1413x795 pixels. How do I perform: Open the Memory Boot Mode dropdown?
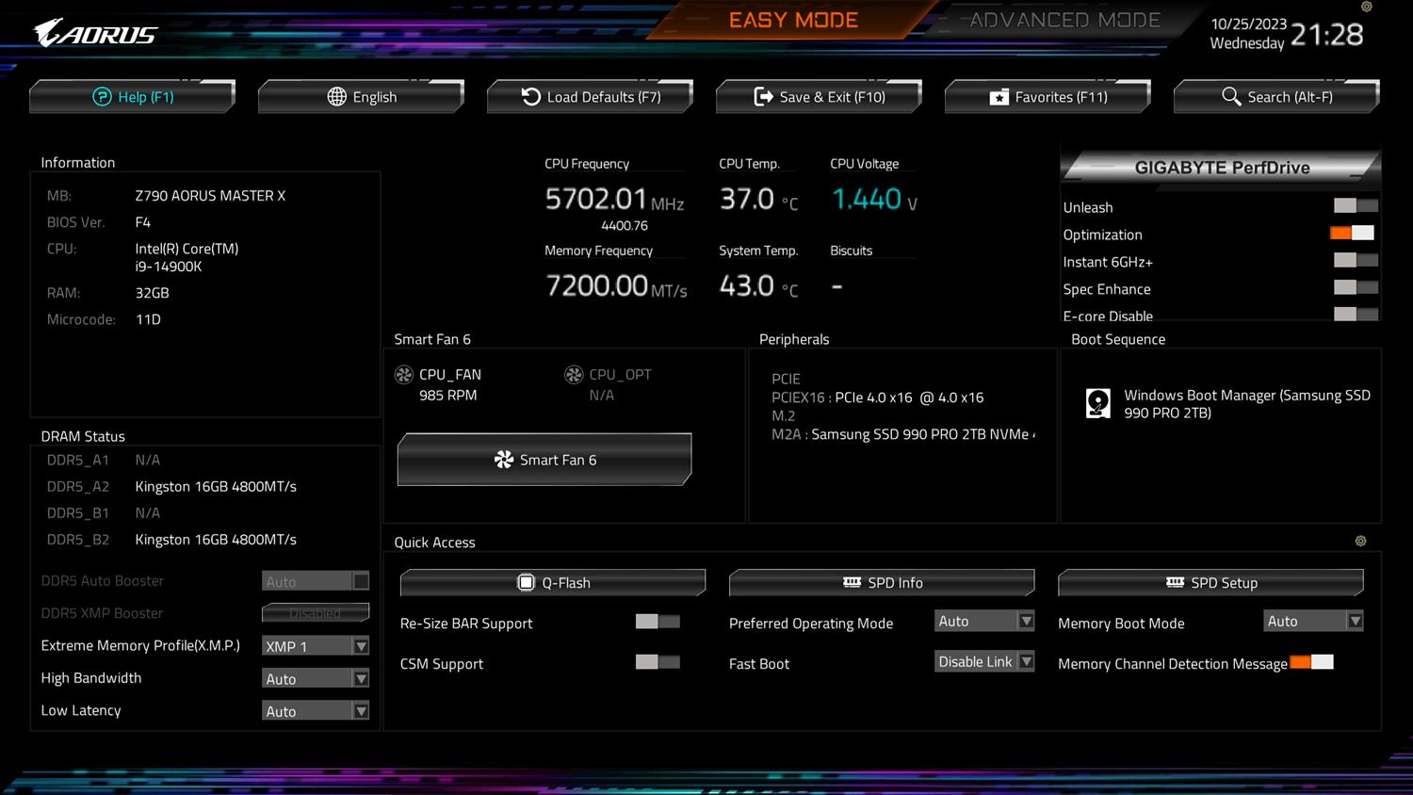(x=1313, y=621)
